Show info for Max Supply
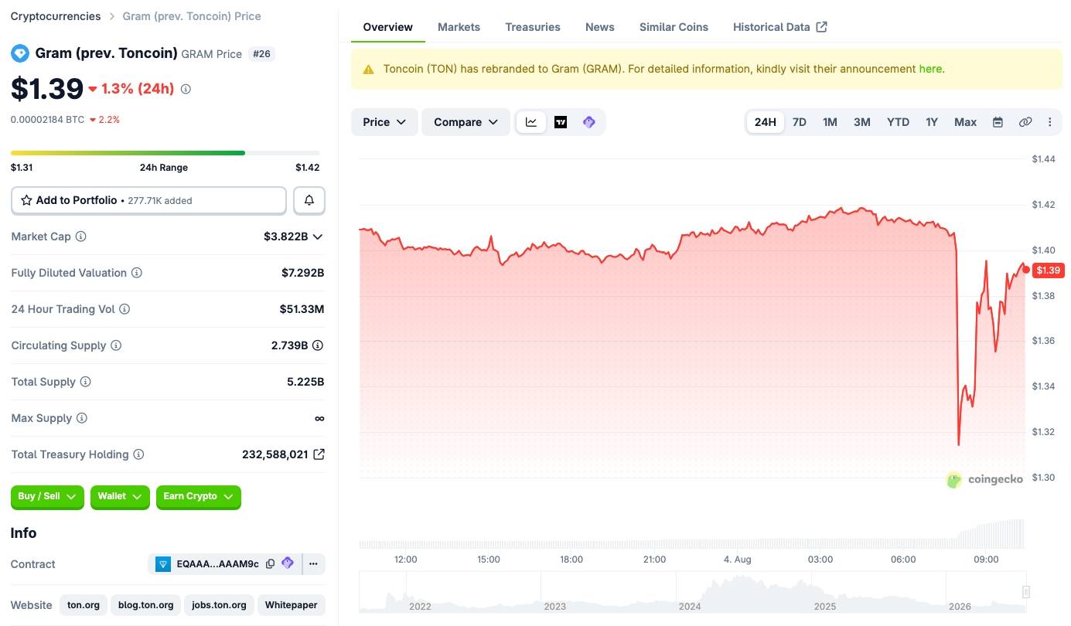This screenshot has width=1071, height=626. click(x=82, y=418)
